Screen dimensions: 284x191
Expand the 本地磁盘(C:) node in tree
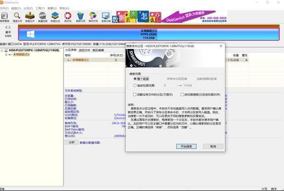(5, 55)
